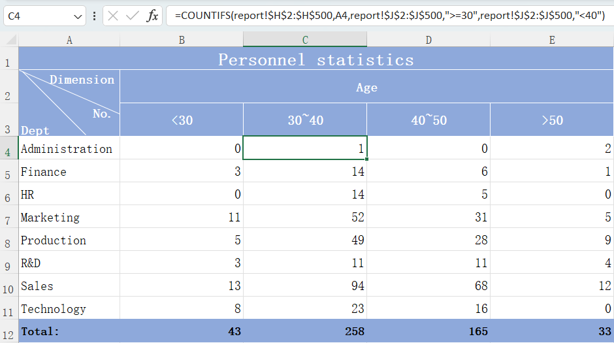Image resolution: width=614 pixels, height=343 pixels.
Task: Click the >50 total cell showing 33
Action: click(x=552, y=331)
